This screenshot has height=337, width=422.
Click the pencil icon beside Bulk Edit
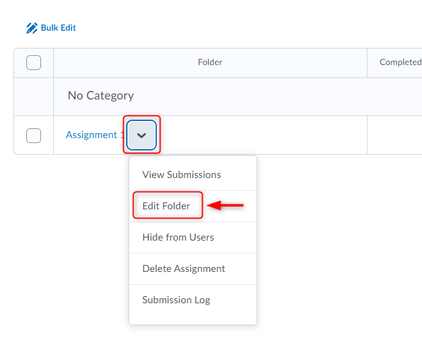click(32, 28)
